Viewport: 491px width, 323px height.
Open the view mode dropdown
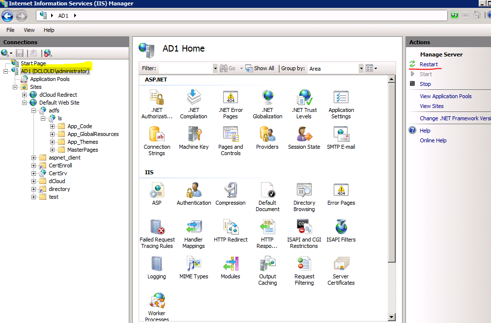(372, 68)
